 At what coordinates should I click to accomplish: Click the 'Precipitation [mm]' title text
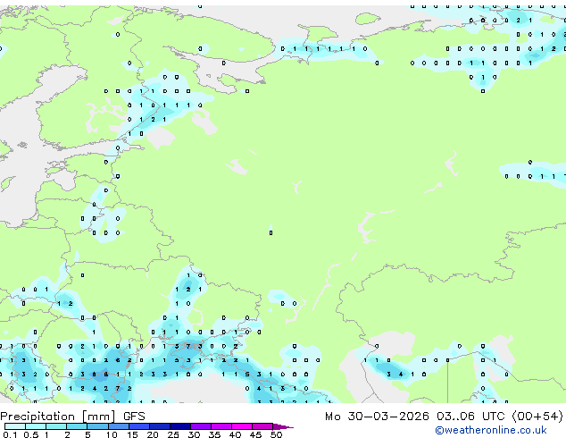click(x=58, y=417)
